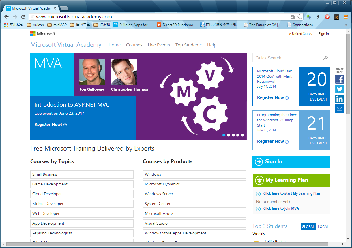
Task: Open the Courses menu item
Action: 134,45
